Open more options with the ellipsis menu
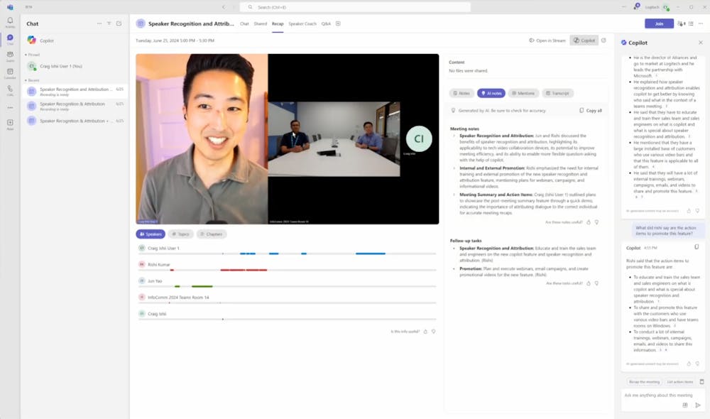710x419 pixels. tap(99, 23)
